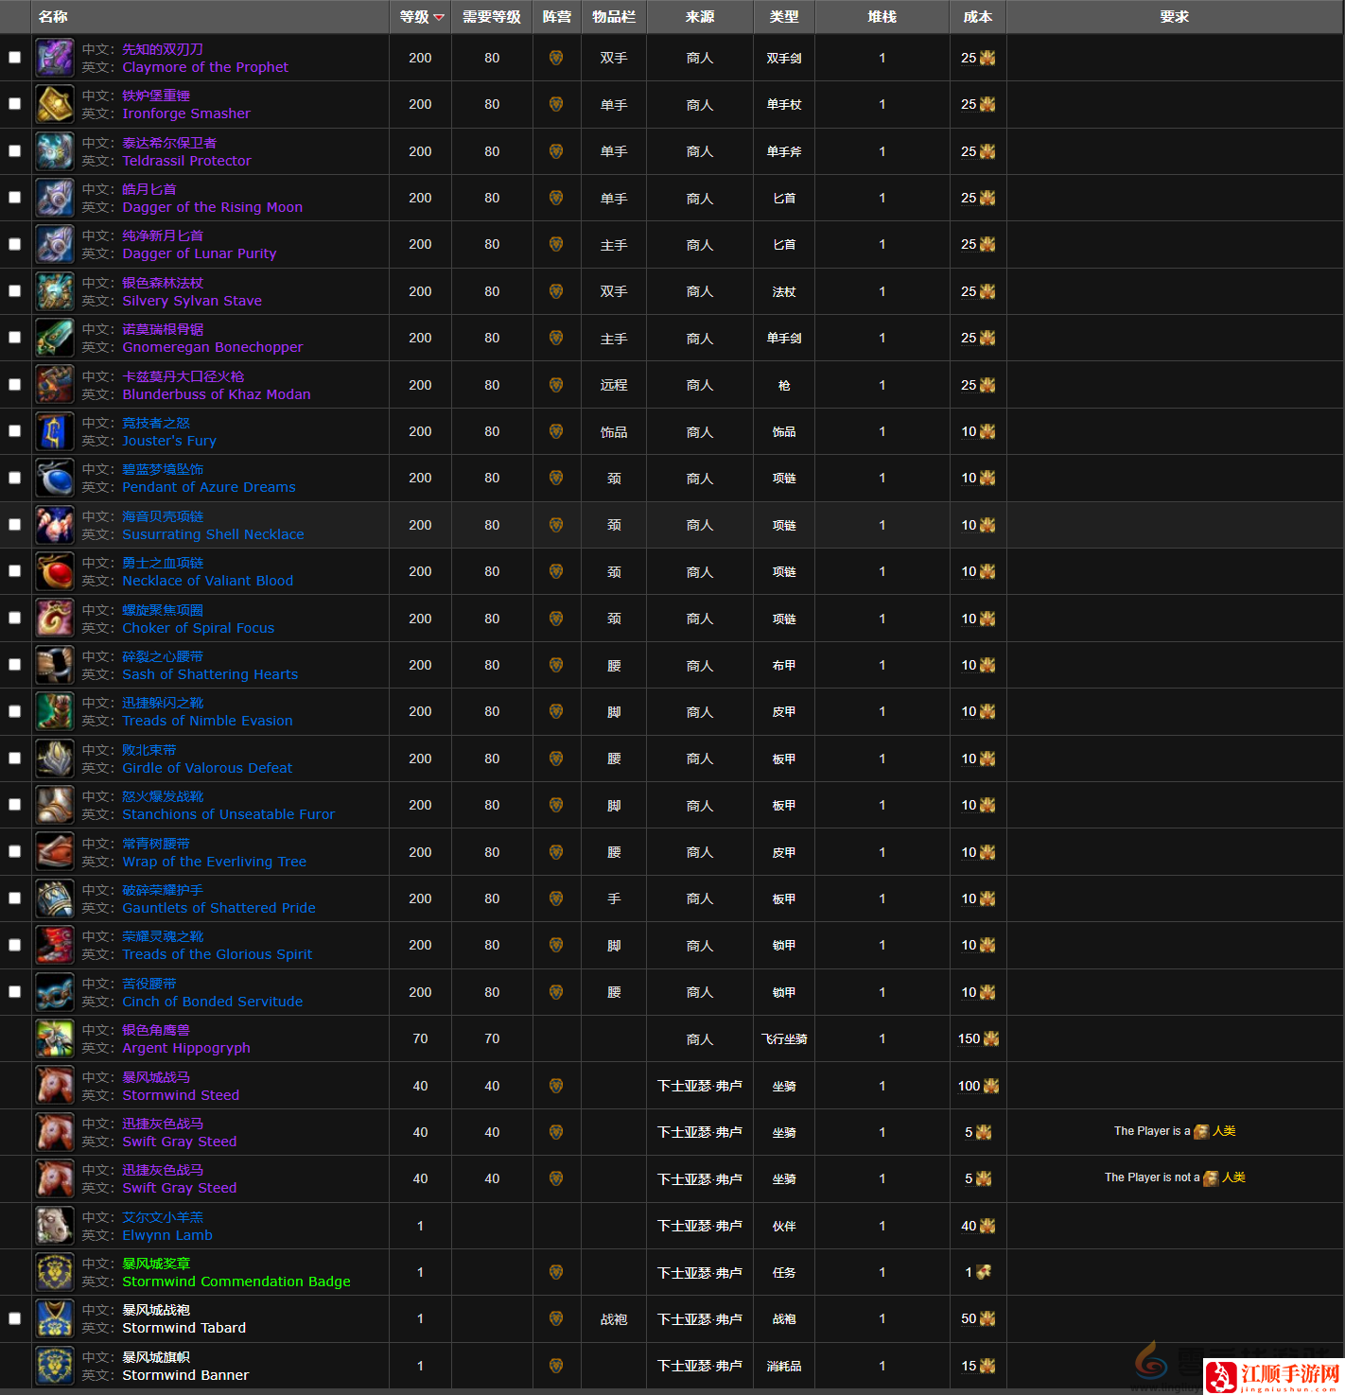Click the 消耗品 type in Stormwind Banner row

pyautogui.click(x=784, y=1366)
